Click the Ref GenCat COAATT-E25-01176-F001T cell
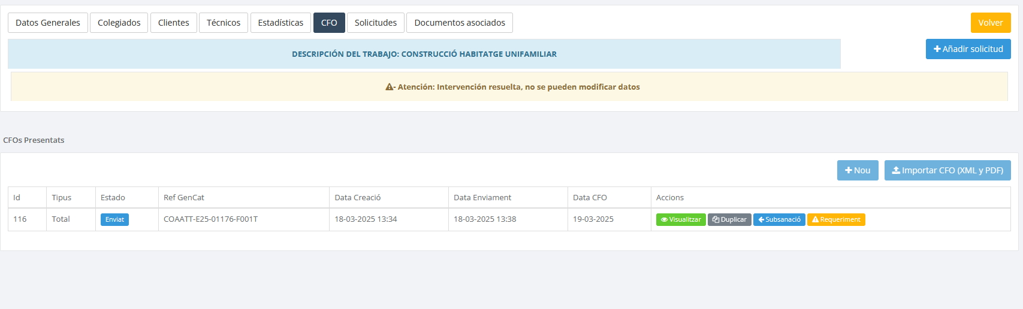This screenshot has width=1023, height=309. pyautogui.click(x=210, y=219)
